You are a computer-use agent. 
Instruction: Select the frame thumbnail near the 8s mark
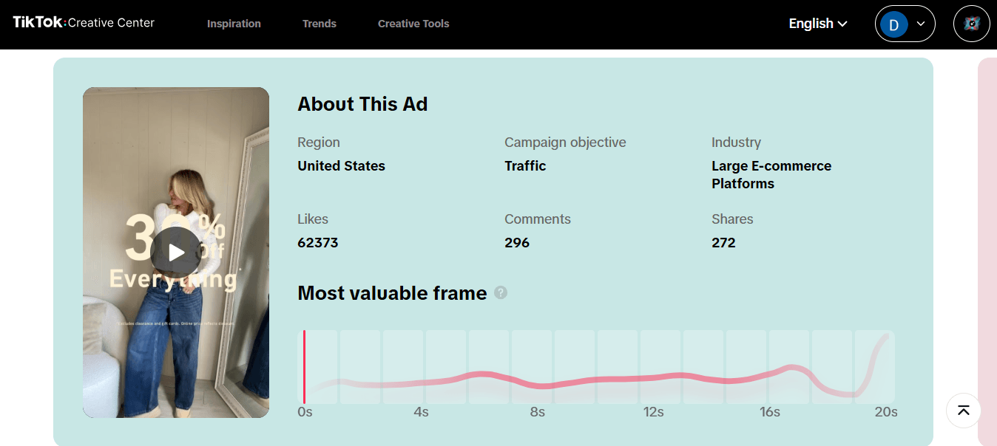click(531, 366)
